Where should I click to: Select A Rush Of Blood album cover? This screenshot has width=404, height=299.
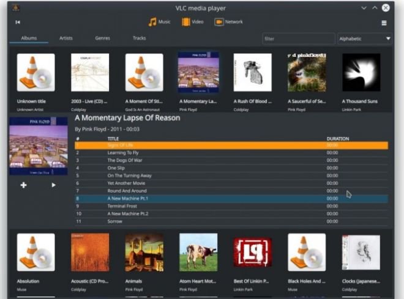click(x=252, y=72)
